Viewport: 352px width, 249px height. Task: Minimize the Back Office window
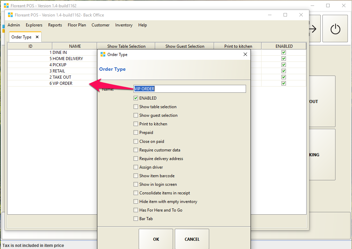(270, 15)
